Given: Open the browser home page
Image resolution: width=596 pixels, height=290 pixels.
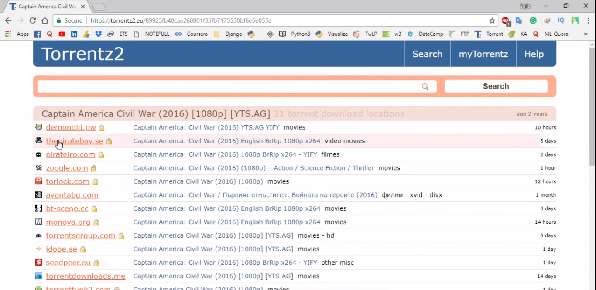Looking at the screenshot, I should [45, 20].
